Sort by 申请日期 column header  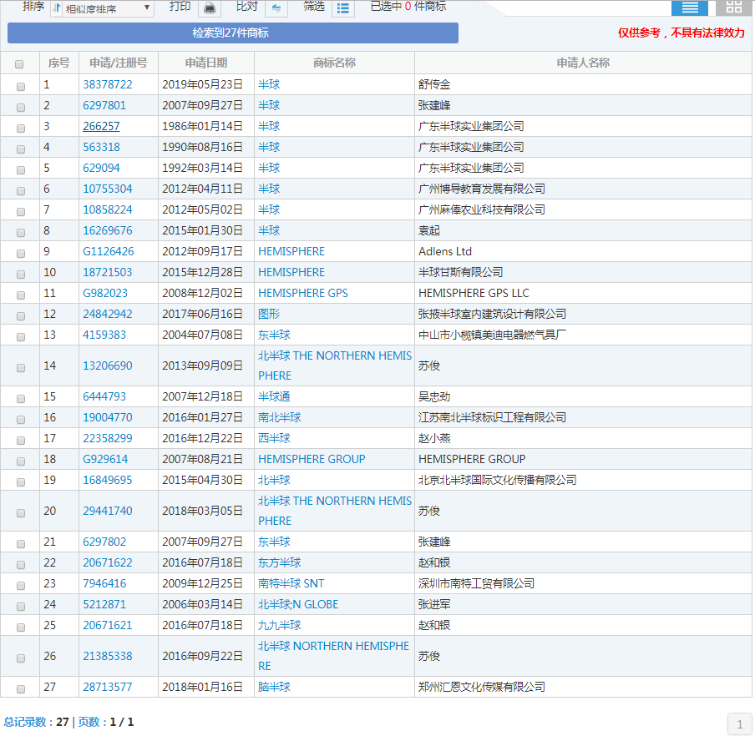(206, 63)
